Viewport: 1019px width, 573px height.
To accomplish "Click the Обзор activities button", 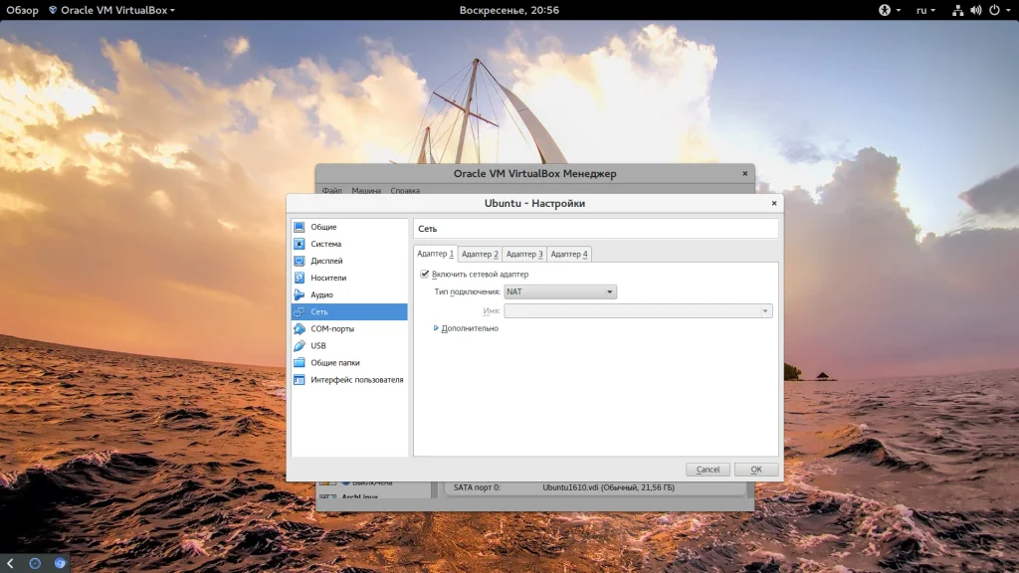I will tap(20, 10).
